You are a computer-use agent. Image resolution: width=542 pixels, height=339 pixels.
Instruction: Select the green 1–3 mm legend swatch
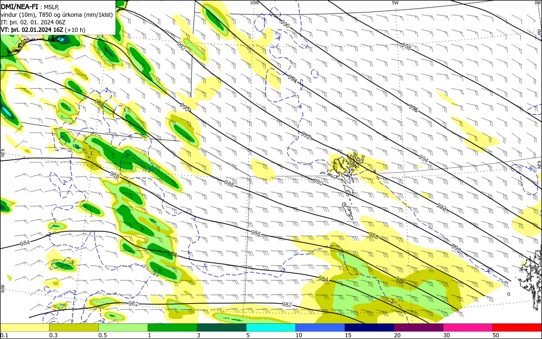[x=172, y=328]
